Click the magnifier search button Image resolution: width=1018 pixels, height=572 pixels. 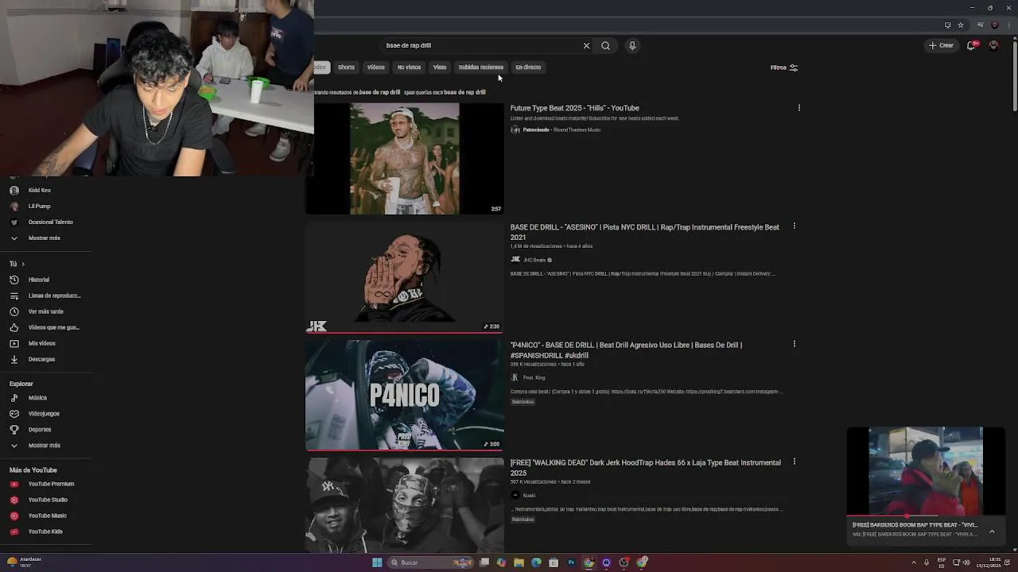click(605, 45)
